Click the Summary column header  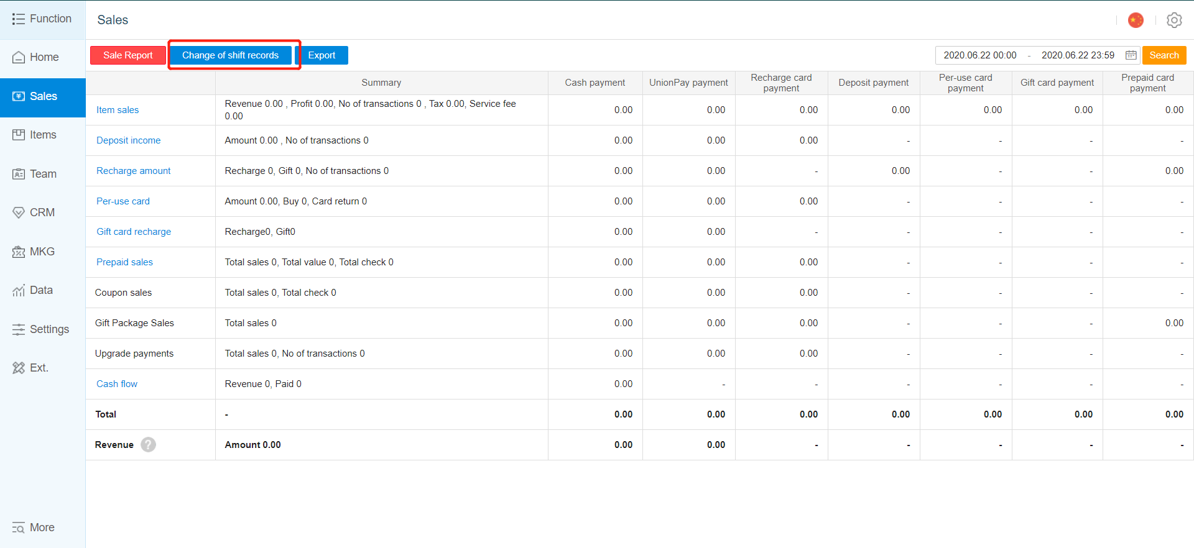381,83
